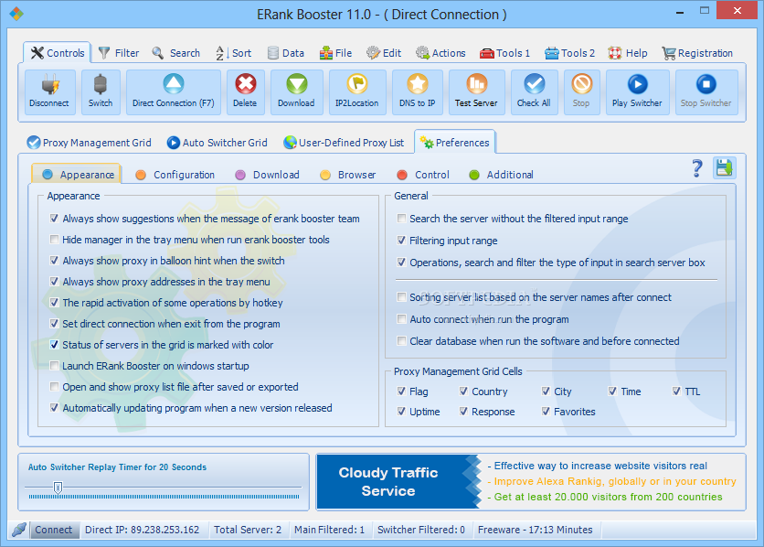Click the Check All checkmark icon
This screenshot has width=764, height=547.
tap(534, 84)
